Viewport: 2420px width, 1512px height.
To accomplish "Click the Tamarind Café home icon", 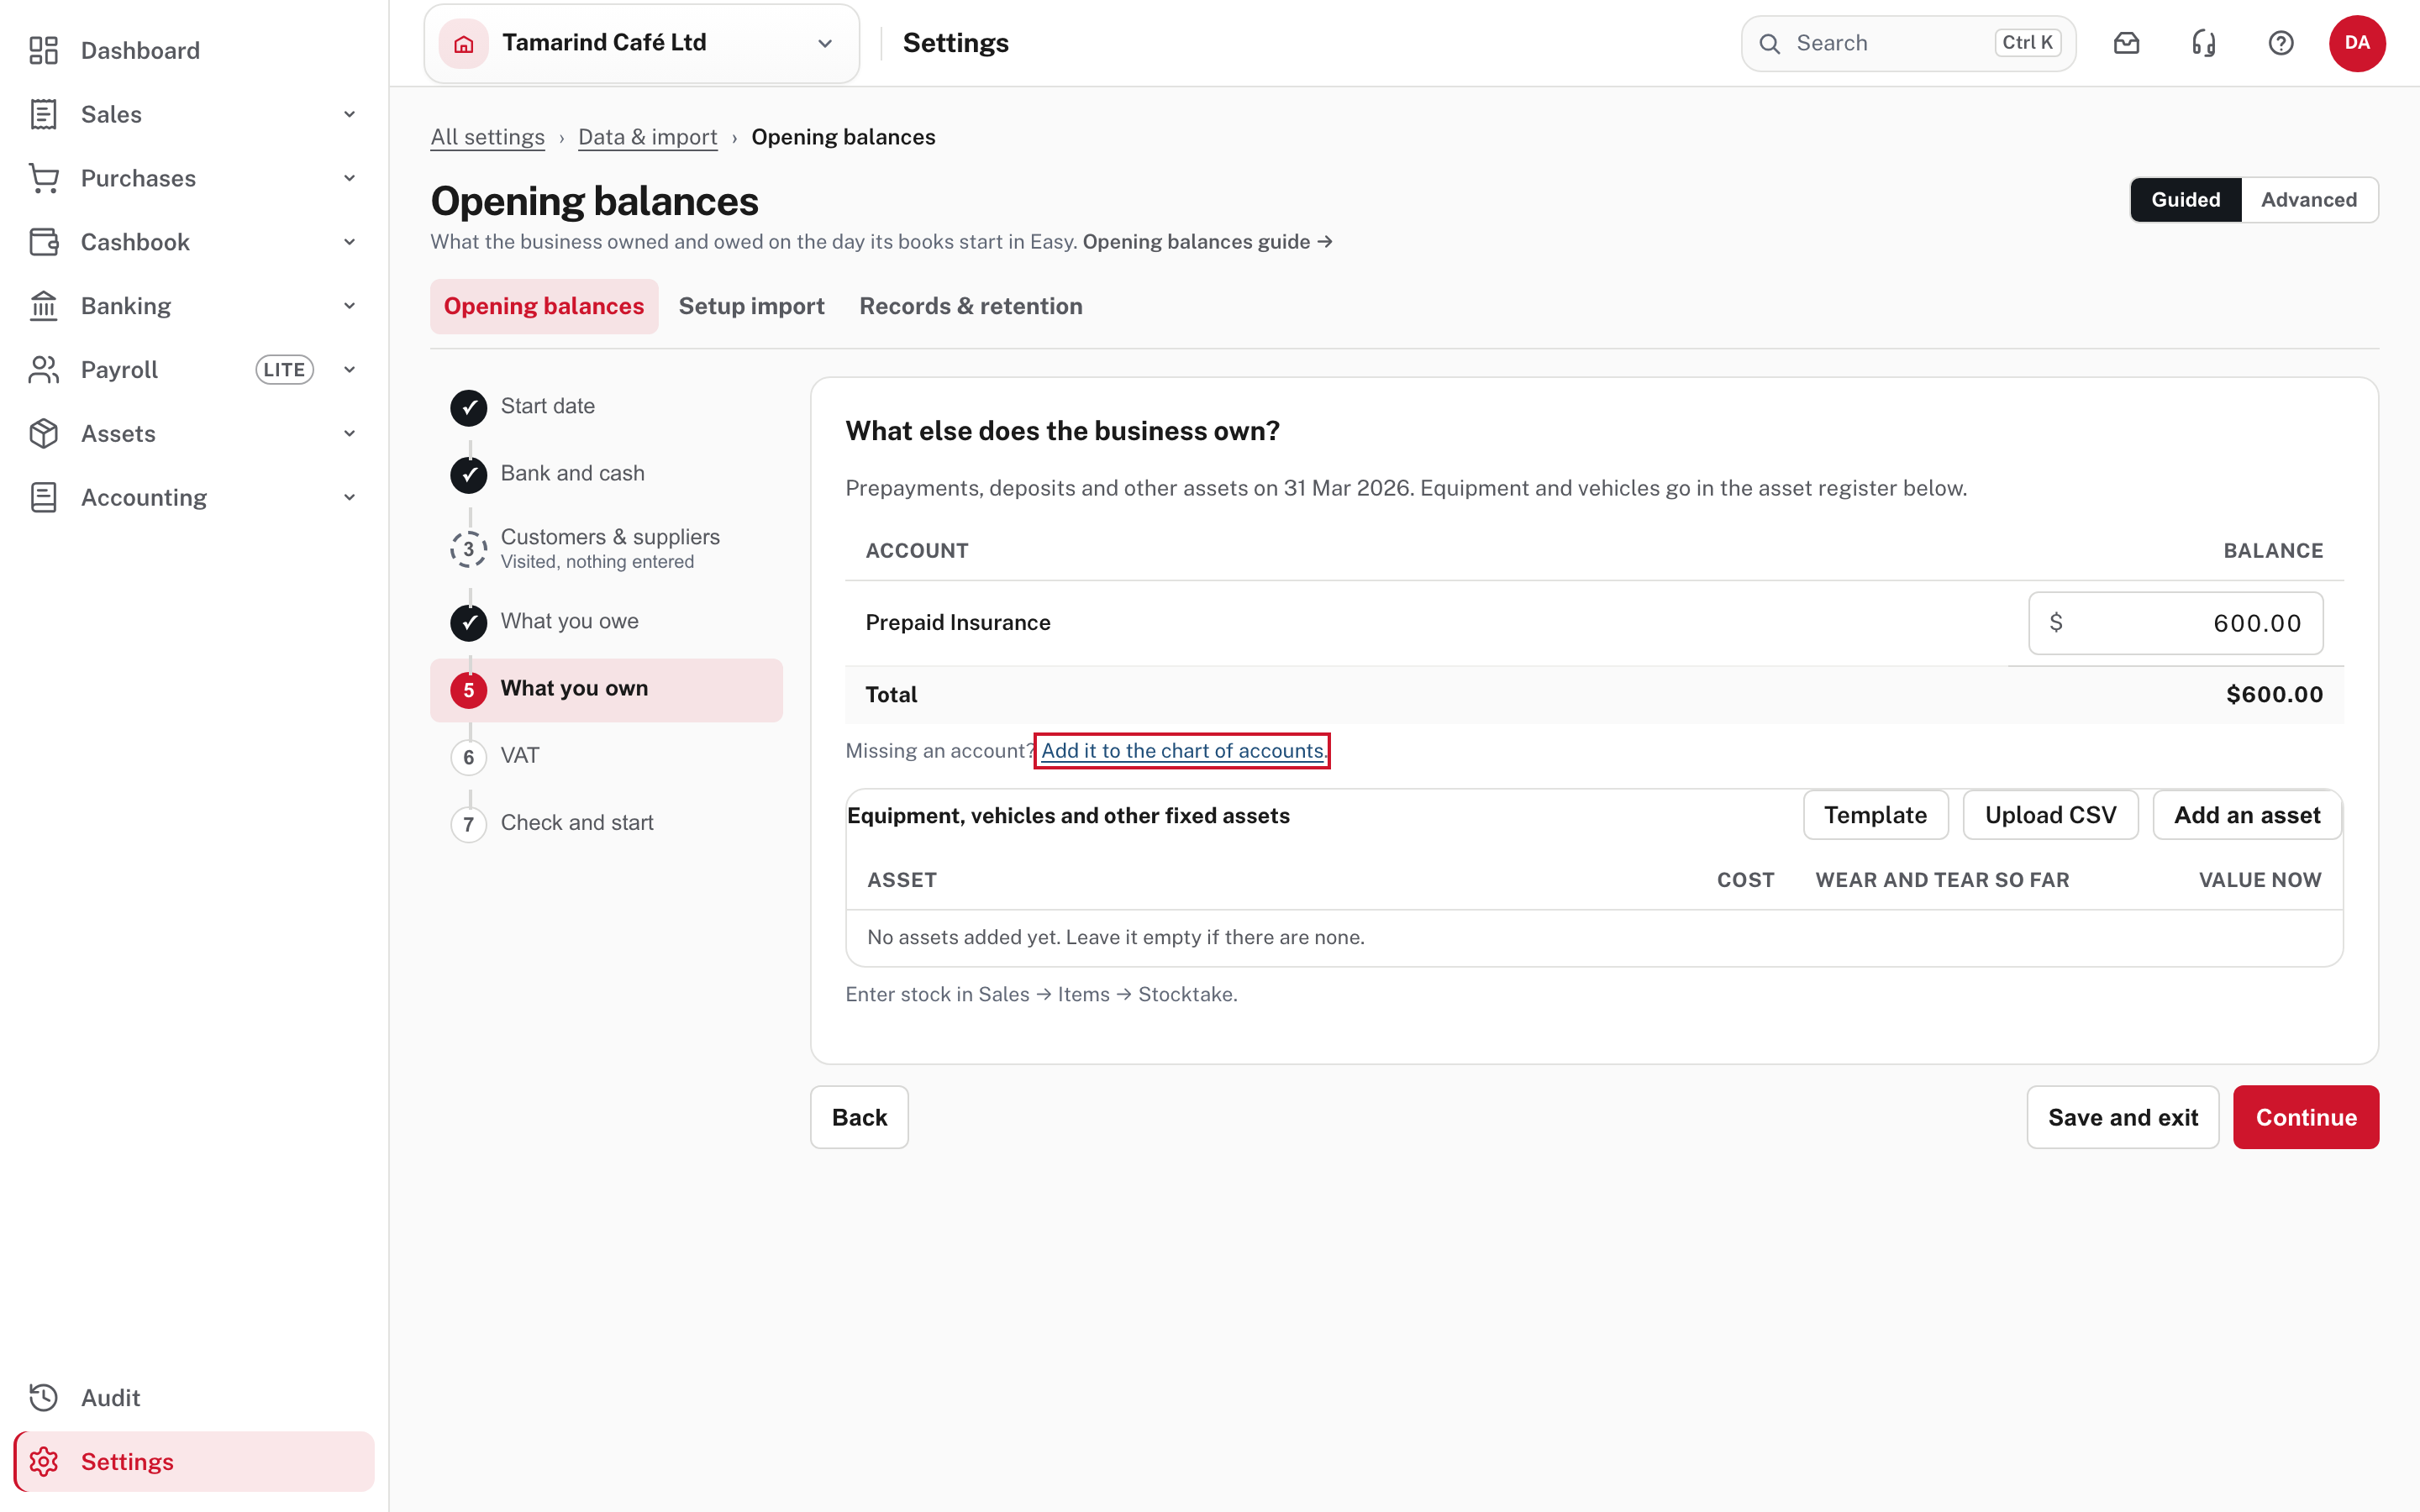I will (464, 43).
